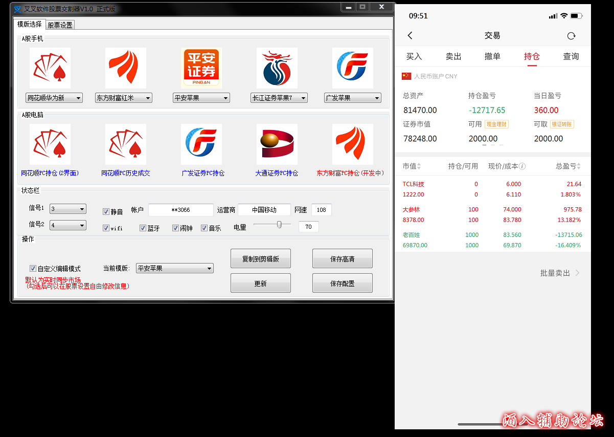This screenshot has width=614, height=437.
Task: Tap the 总资产 value 81470.00
Action: coord(420,110)
